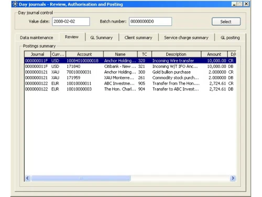Close the Day journals window
Screen dimensions: 262x197
tap(246, 4)
